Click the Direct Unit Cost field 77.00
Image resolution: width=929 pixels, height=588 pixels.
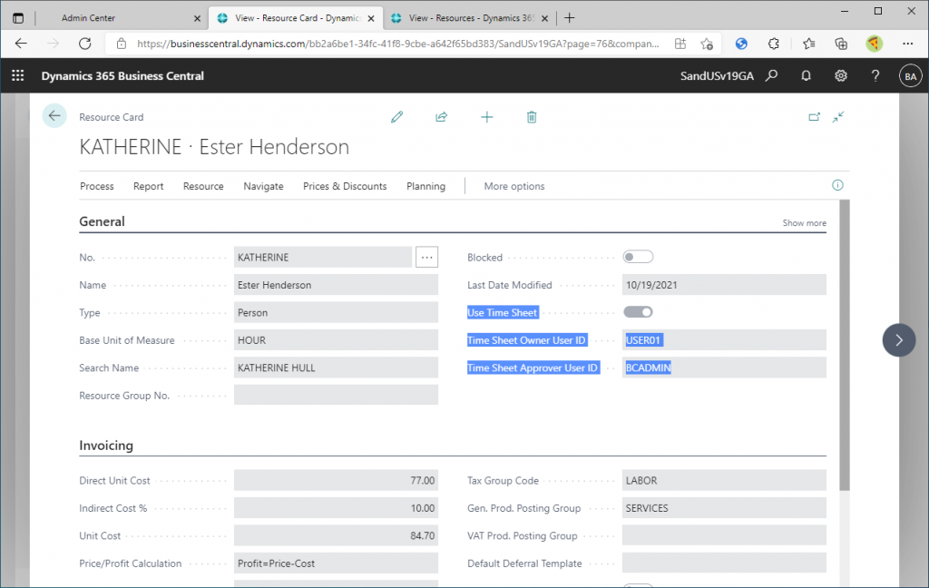pos(336,481)
